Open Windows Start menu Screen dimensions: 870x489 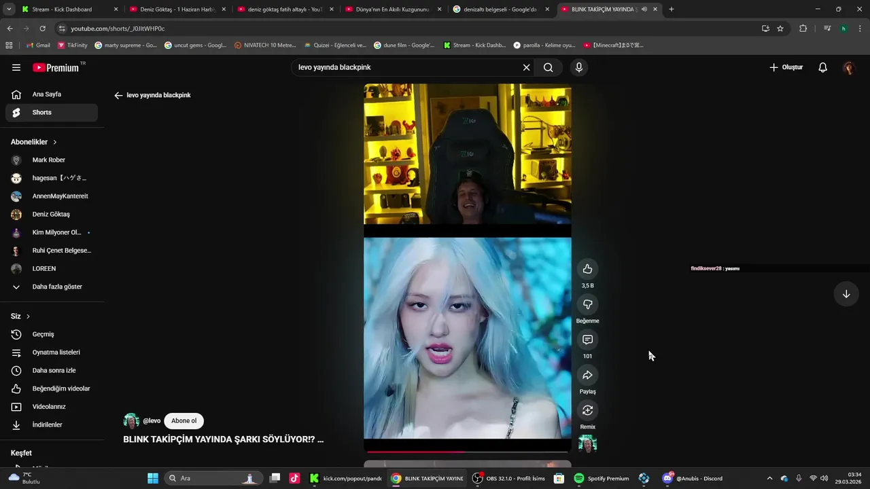click(152, 478)
